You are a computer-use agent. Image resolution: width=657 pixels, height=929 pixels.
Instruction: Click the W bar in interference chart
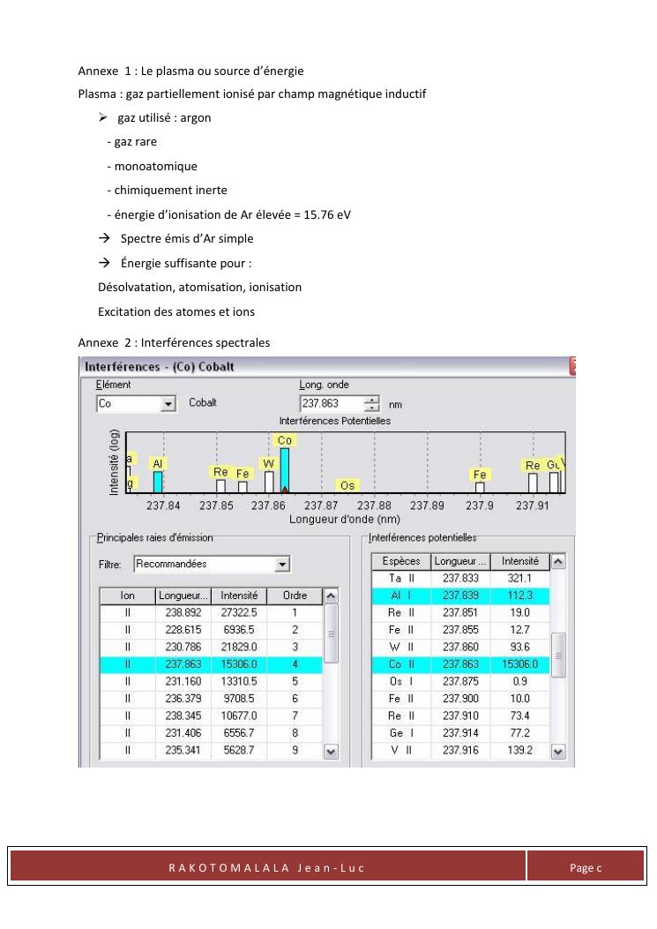[269, 482]
